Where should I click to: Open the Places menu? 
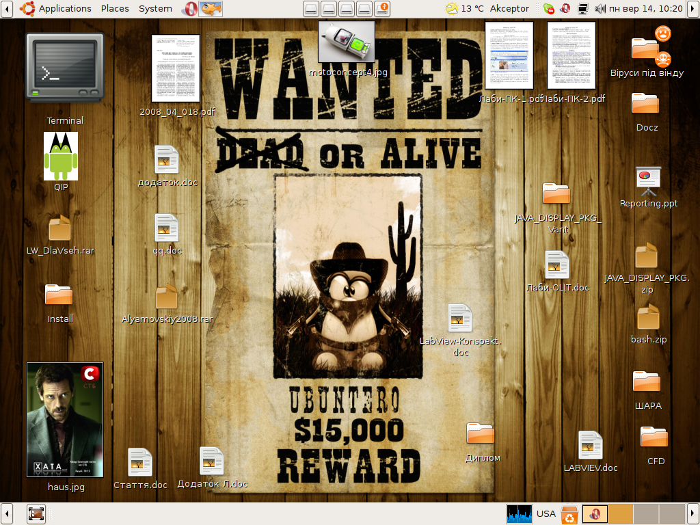click(x=115, y=8)
